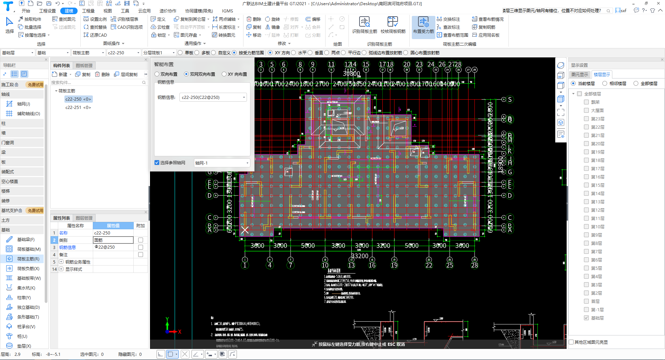Open 钢筋信息 c22-250(C22@250) dropdown
The image size is (665, 360).
[x=213, y=97]
